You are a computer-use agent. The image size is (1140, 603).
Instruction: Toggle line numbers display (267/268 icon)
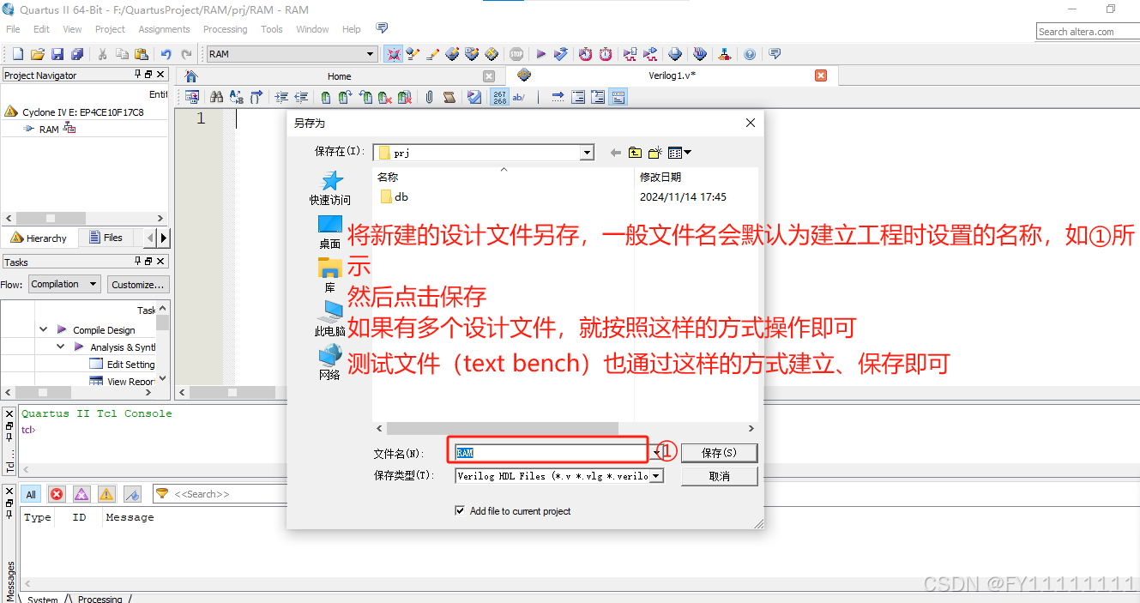499,98
